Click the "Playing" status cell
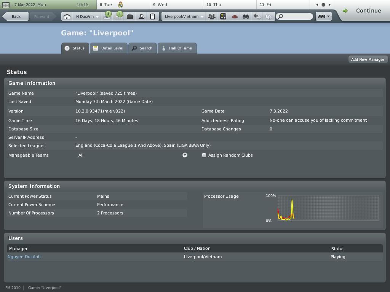 (338, 257)
